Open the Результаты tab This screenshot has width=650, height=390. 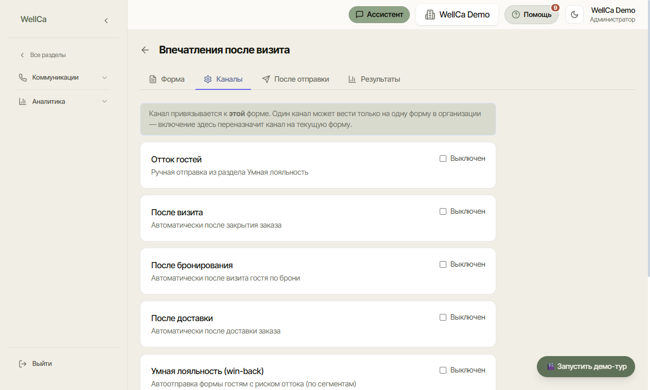click(374, 79)
